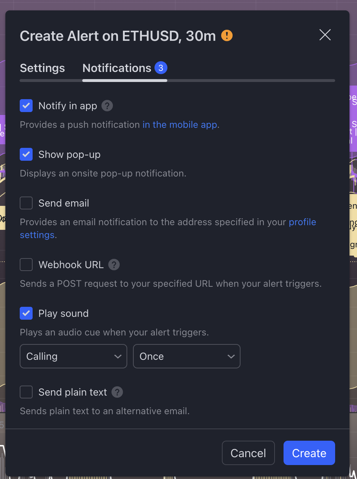Follow the profile settings link
Image resolution: width=357 pixels, height=479 pixels.
(302, 222)
